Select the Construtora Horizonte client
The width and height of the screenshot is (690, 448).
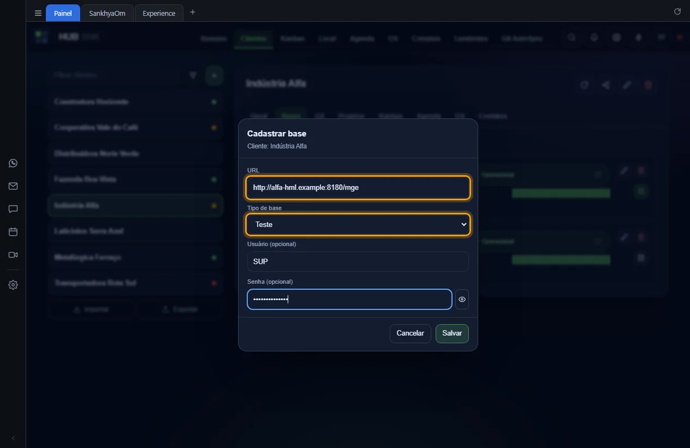[135, 102]
